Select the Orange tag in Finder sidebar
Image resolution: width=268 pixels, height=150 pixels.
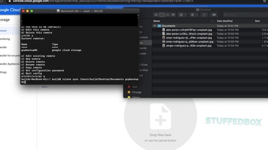pyautogui.click(x=134, y=92)
